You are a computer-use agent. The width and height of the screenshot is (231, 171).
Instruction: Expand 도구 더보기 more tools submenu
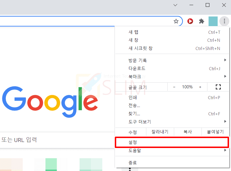[172, 122]
